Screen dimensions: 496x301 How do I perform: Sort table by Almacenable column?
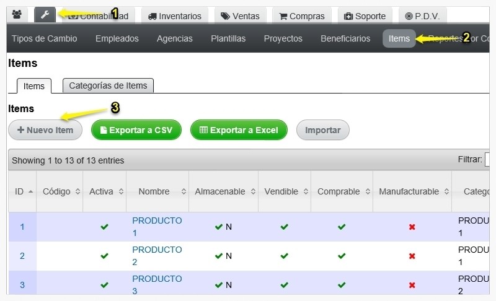(224, 191)
